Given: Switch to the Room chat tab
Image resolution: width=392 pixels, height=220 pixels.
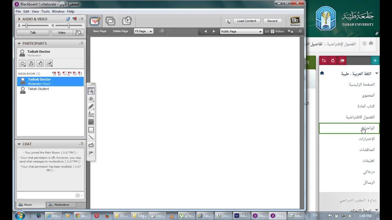Looking at the screenshot, I should [x=31, y=205].
